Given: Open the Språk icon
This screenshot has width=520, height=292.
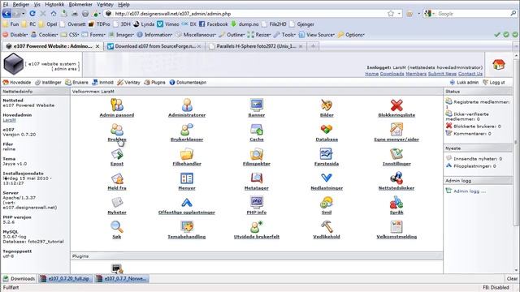Looking at the screenshot, I should (396, 202).
